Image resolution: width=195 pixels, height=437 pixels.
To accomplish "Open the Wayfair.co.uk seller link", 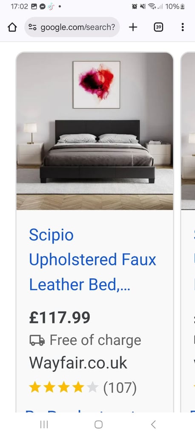I will 78,363.
